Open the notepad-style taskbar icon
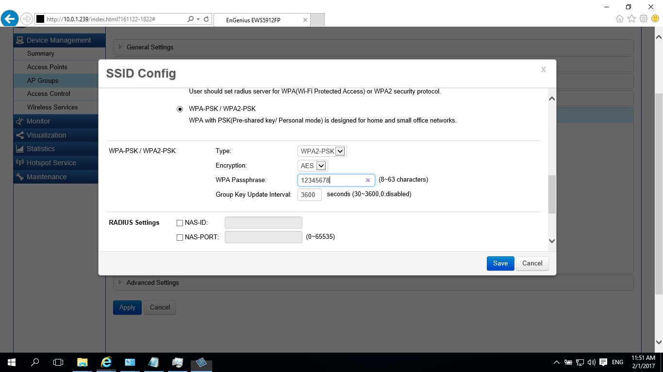Viewport: 663px width, 372px height. (x=153, y=362)
